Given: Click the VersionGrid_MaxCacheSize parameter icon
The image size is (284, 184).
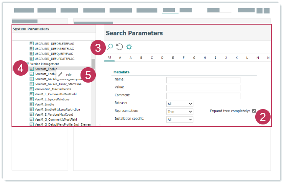Looking at the screenshot, I should [32, 89].
